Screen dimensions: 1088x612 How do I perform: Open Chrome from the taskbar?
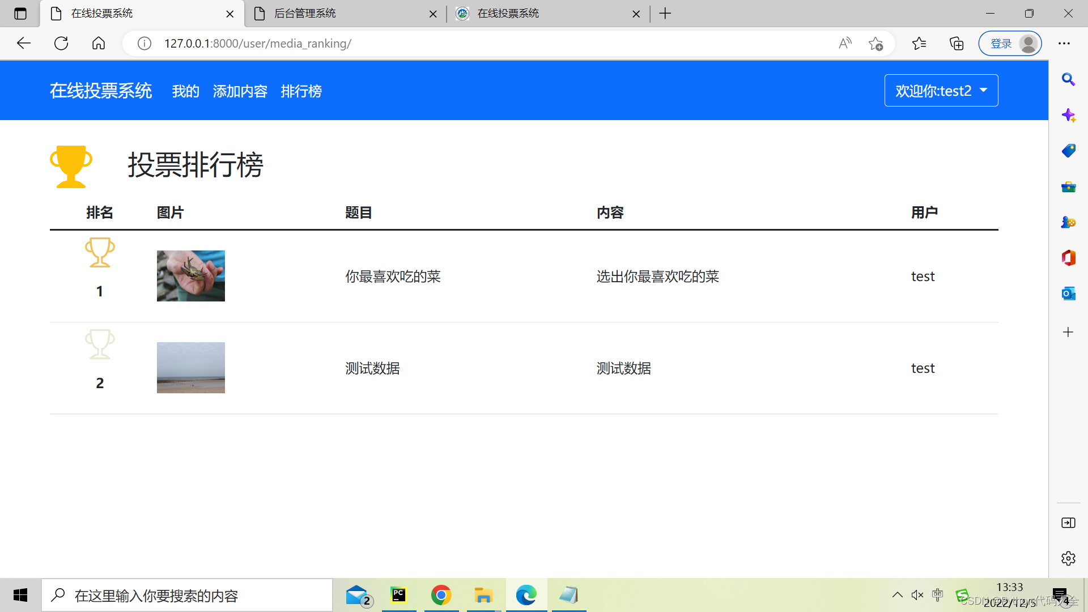[x=441, y=595]
